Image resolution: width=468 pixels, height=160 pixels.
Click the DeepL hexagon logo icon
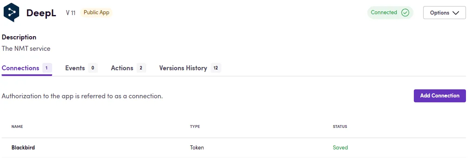pyautogui.click(x=11, y=13)
